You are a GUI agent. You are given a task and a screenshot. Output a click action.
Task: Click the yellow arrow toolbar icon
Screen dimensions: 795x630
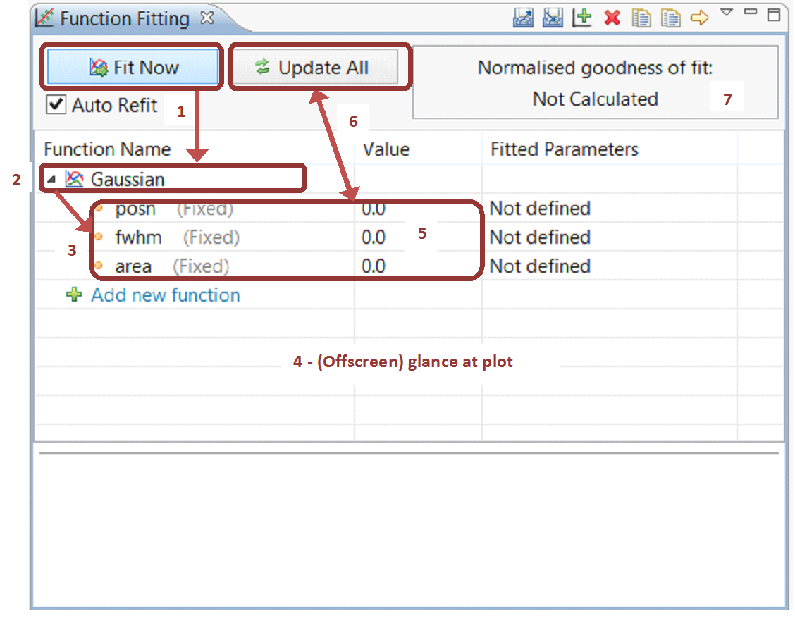(x=699, y=18)
